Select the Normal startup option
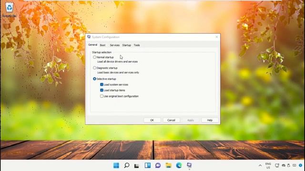The height and width of the screenshot is (171, 305). pyautogui.click(x=94, y=57)
